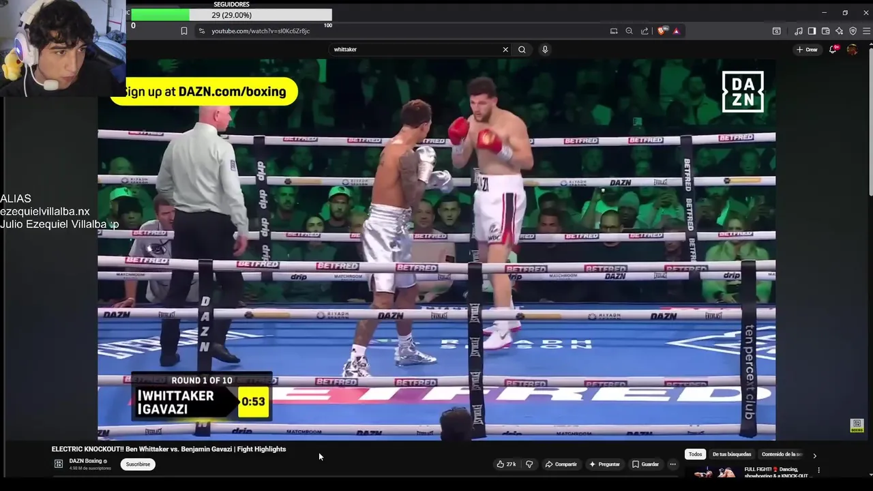This screenshot has height=491, width=873.
Task: Click the install/cast screen icon in address bar
Action: coord(614,31)
